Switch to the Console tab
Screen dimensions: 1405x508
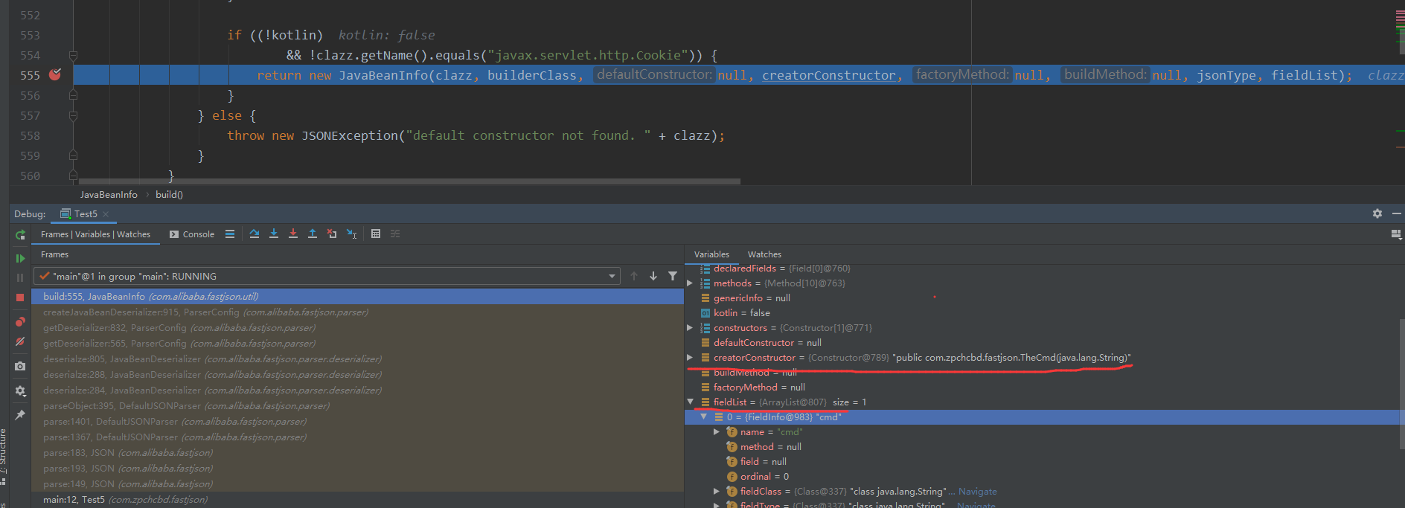coord(192,234)
